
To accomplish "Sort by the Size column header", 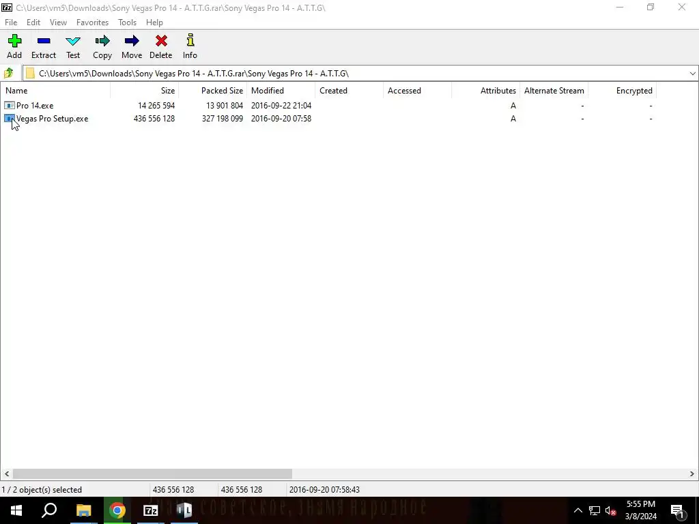I will point(145,91).
